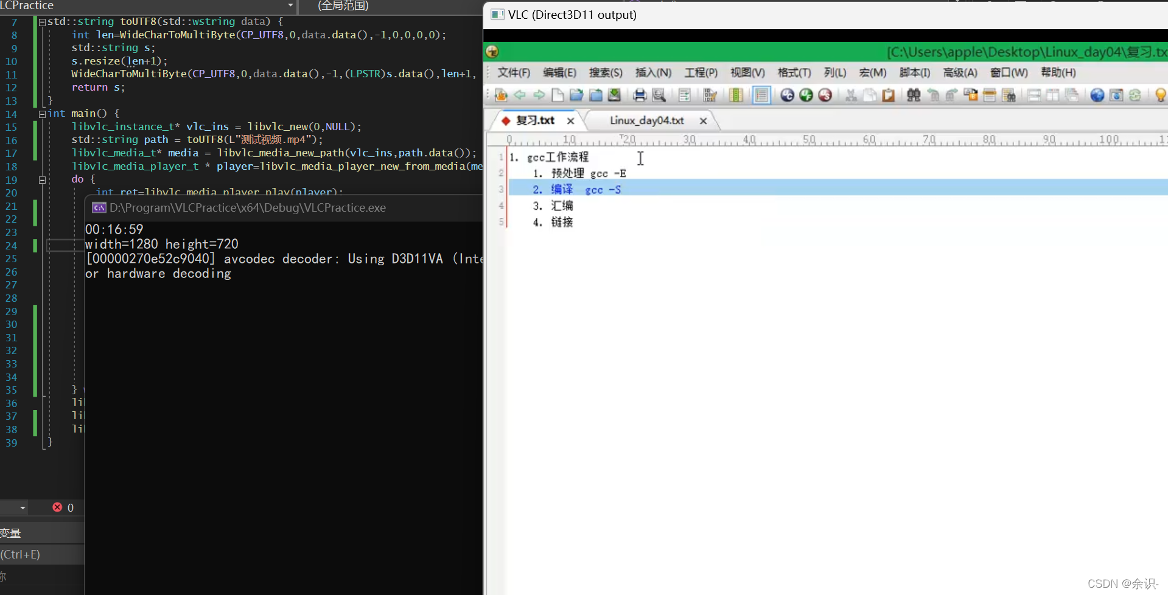Image resolution: width=1168 pixels, height=595 pixels.
Task: Click the red error icon showing 0 errors
Action: click(57, 507)
